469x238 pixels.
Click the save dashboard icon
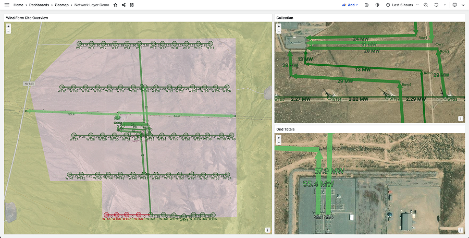click(367, 5)
